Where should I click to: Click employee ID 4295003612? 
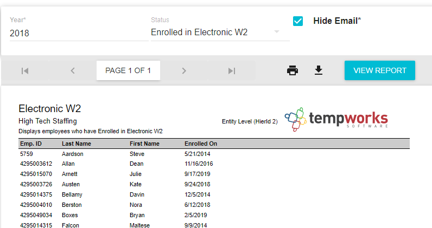[36, 164]
